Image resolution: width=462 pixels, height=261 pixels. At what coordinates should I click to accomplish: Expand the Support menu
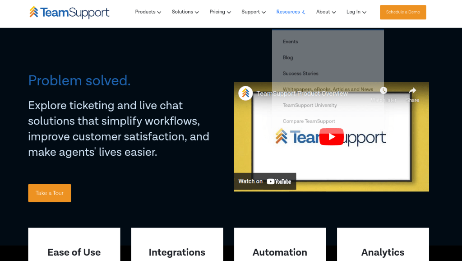click(x=254, y=12)
